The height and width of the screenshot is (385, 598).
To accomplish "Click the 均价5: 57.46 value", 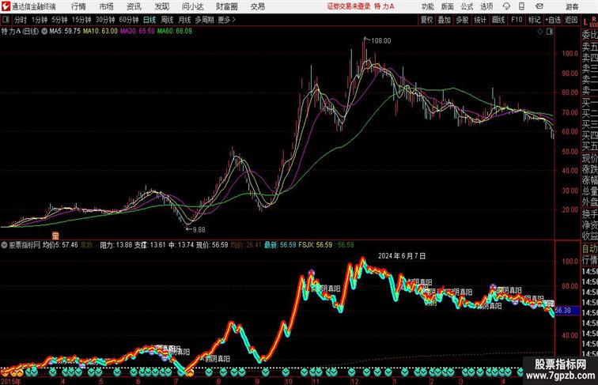I will tap(60, 245).
